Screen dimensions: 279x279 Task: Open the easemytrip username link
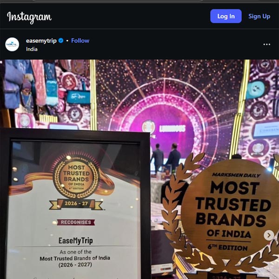pos(41,41)
